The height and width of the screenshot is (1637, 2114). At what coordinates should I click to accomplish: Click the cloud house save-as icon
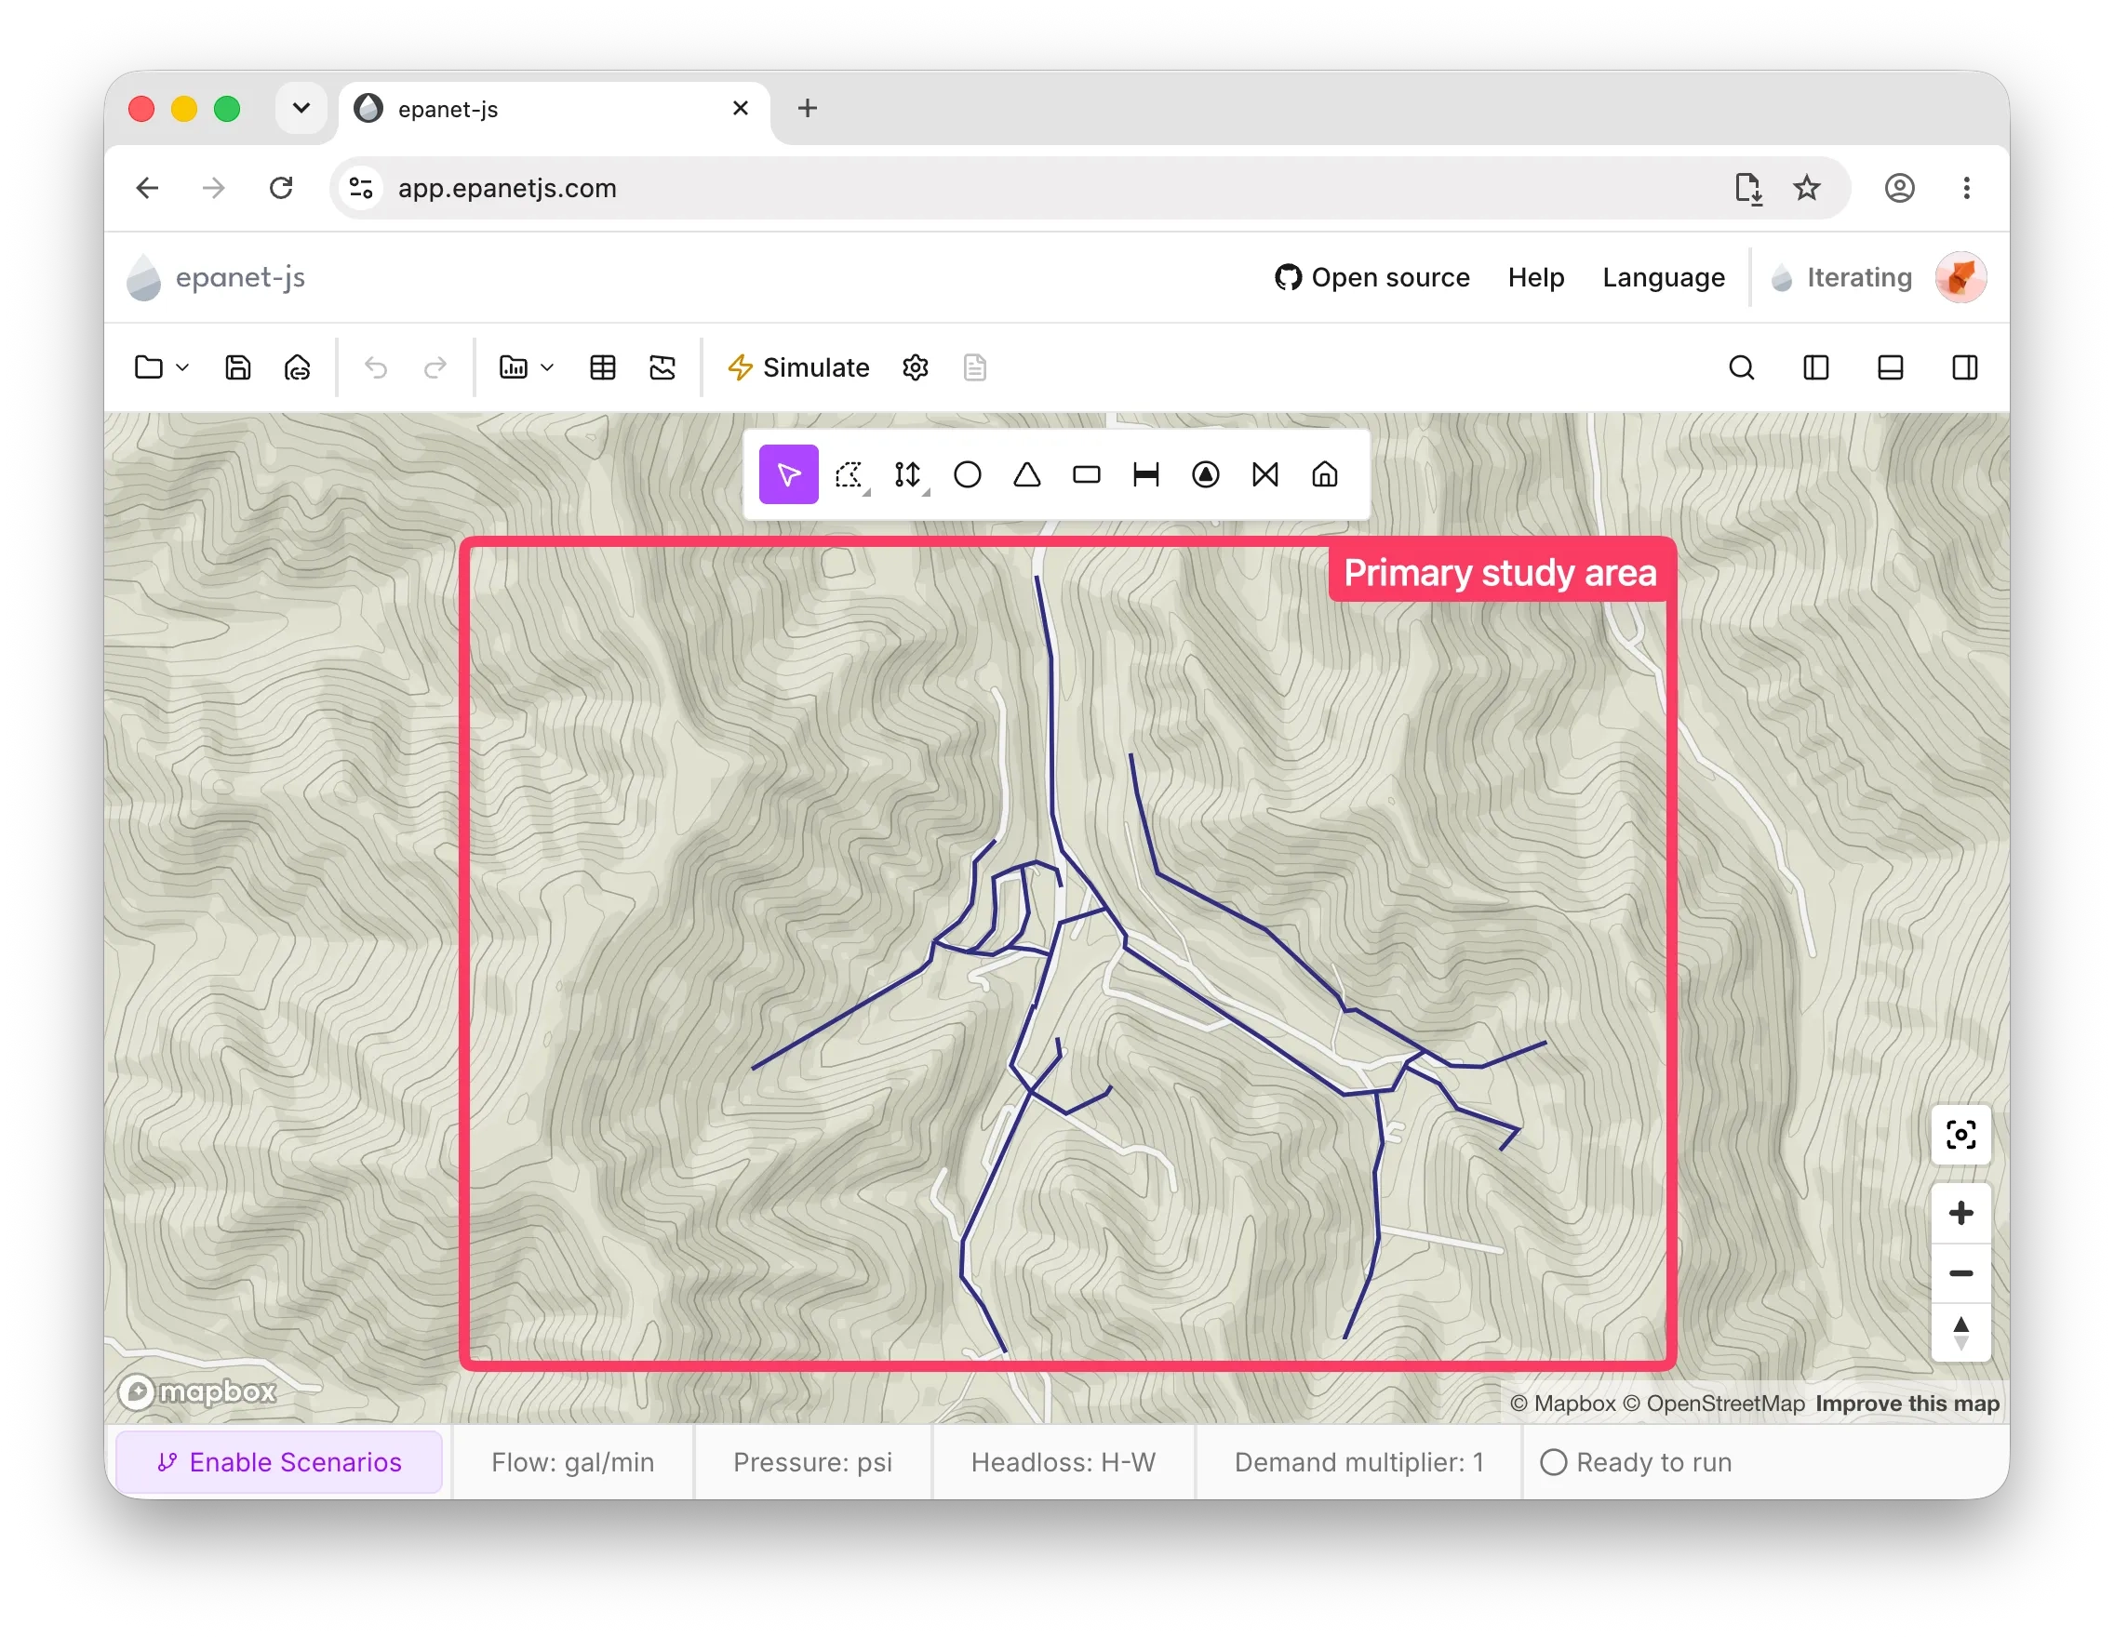(x=297, y=367)
